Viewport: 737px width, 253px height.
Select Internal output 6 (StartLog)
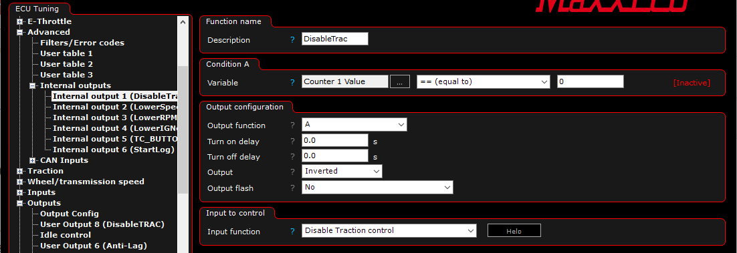(x=114, y=150)
